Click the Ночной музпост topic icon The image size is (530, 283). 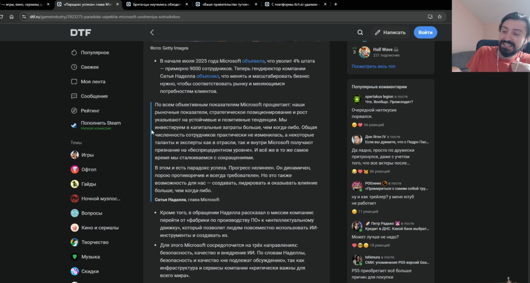[x=75, y=199]
